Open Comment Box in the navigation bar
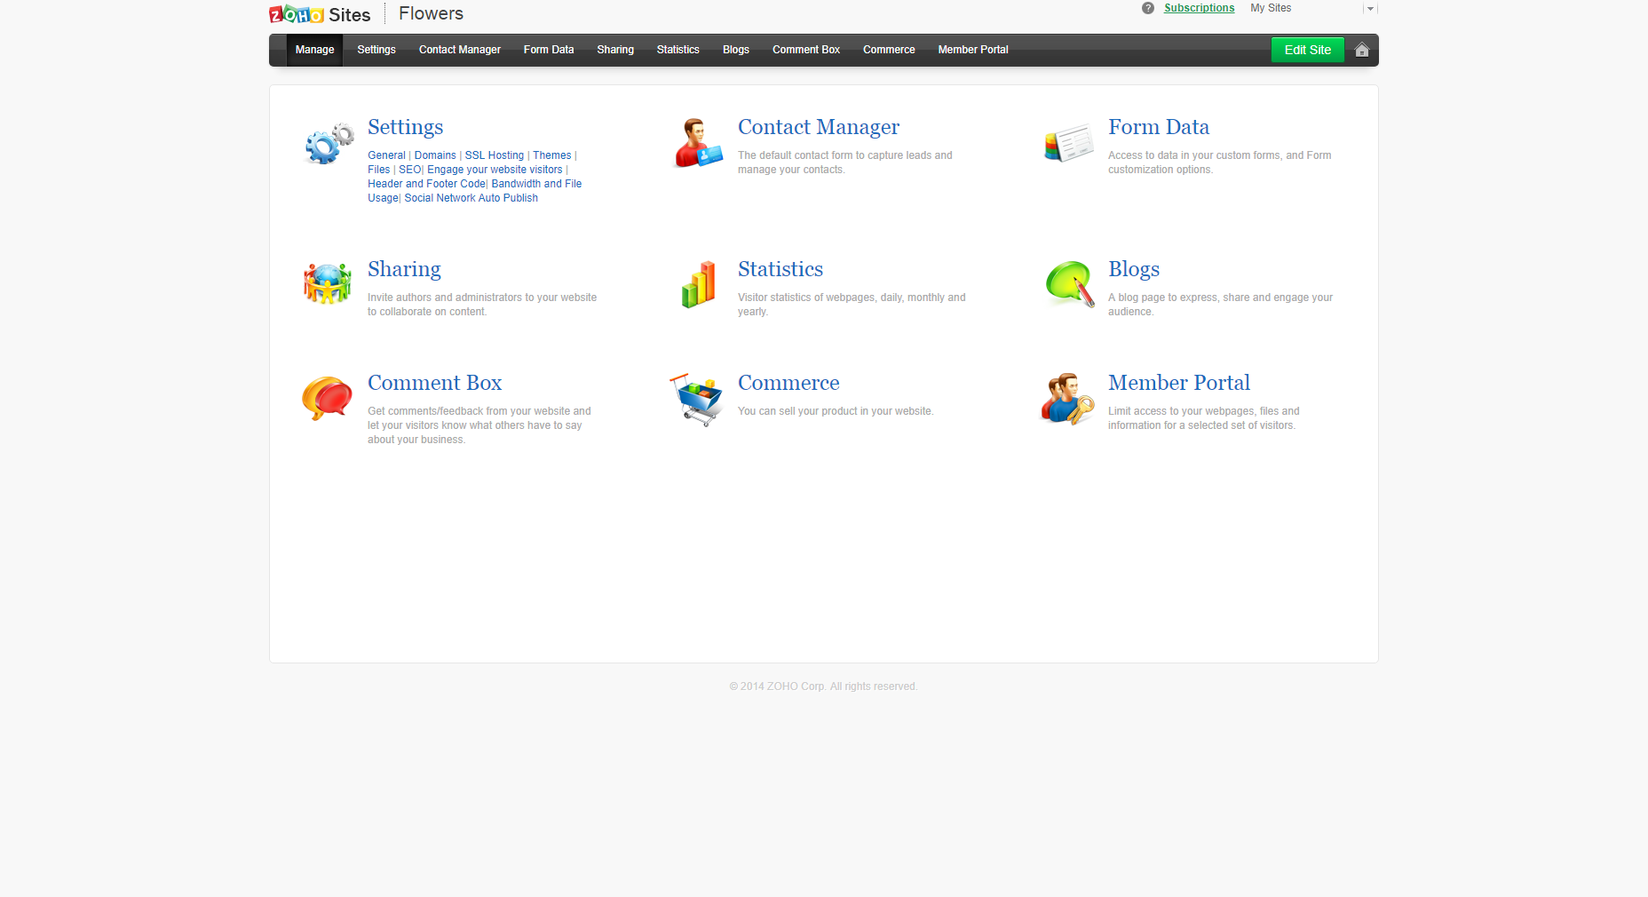 coord(806,50)
